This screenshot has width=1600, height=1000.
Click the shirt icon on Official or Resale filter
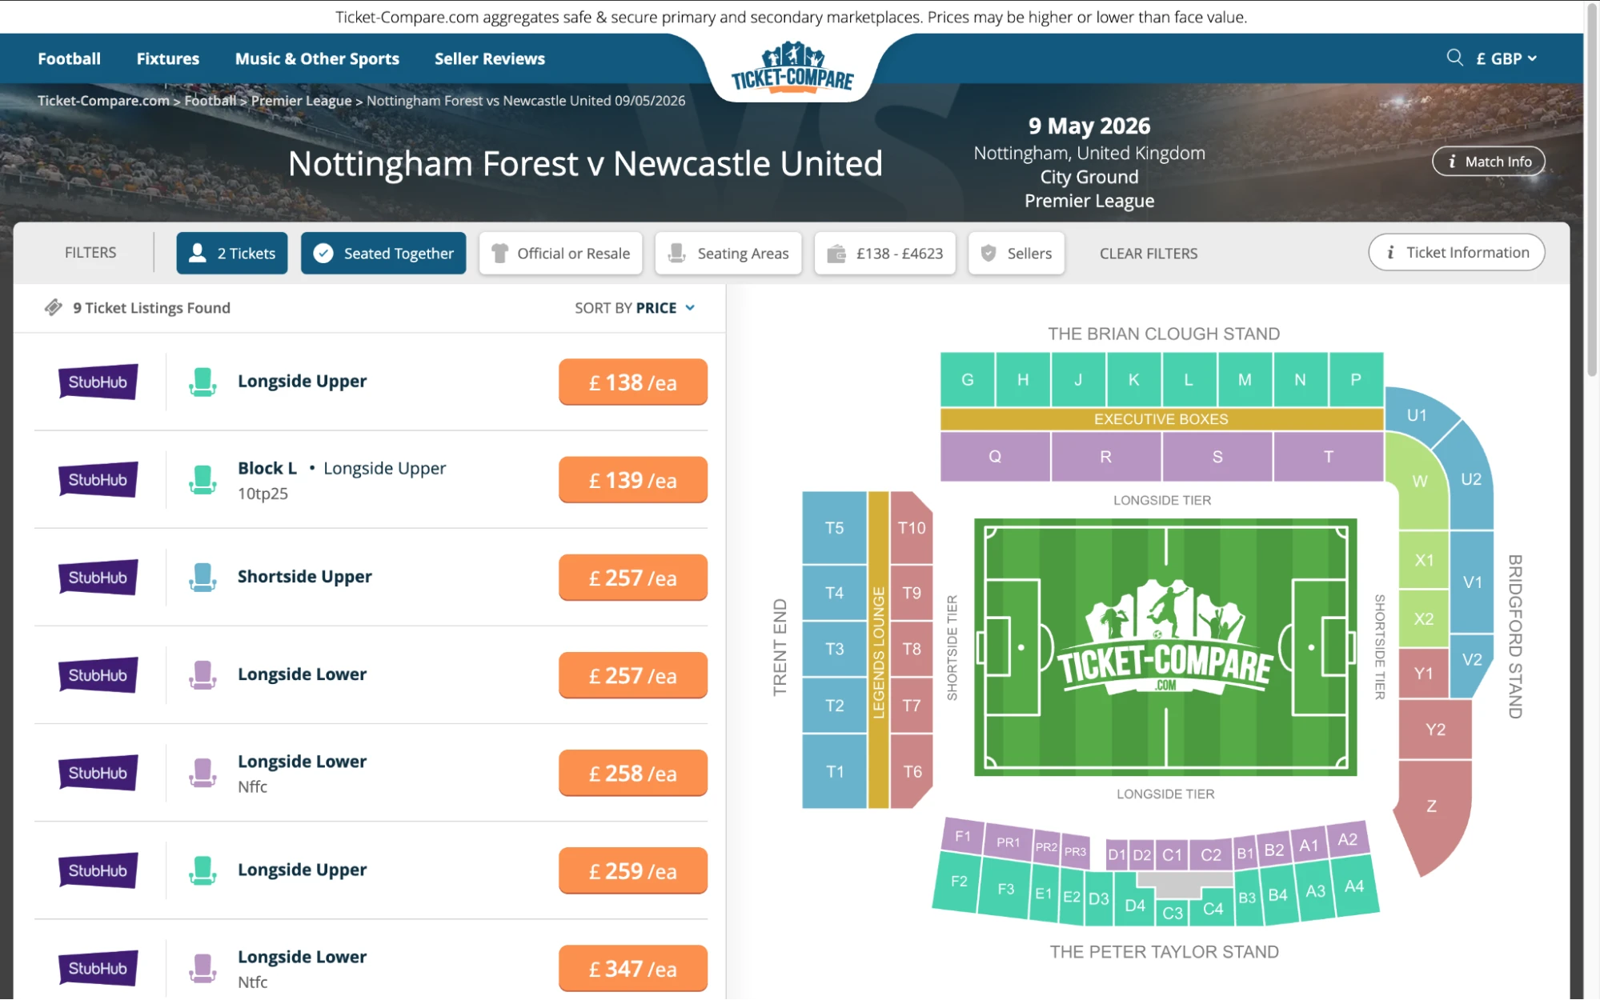click(500, 253)
